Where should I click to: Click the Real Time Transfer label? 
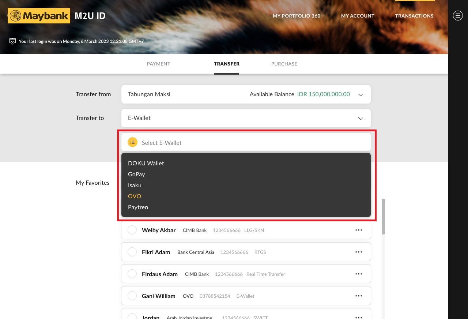click(x=265, y=274)
